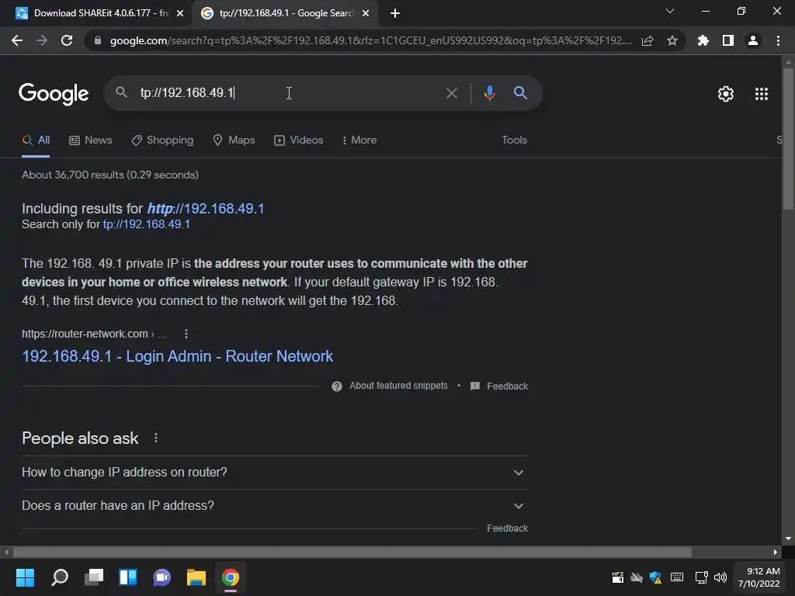Switch to Videos results
The width and height of the screenshot is (795, 596).
[299, 140]
